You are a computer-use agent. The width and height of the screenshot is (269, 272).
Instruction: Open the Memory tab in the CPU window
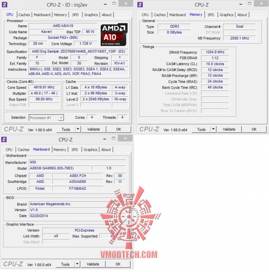[60, 15]
